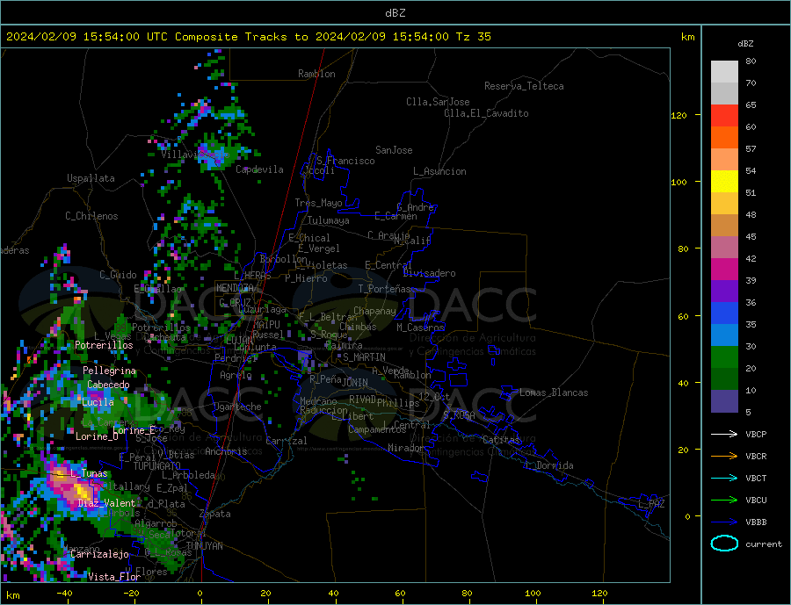Click the 'current' legend label

click(x=764, y=544)
